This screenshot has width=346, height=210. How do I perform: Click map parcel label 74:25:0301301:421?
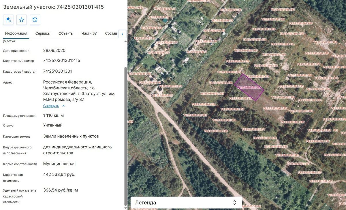coord(195,115)
